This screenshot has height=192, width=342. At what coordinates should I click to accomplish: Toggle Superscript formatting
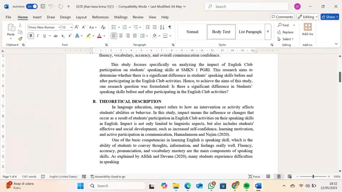70,36
